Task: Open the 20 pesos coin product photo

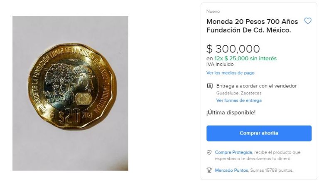Action: pos(70,93)
